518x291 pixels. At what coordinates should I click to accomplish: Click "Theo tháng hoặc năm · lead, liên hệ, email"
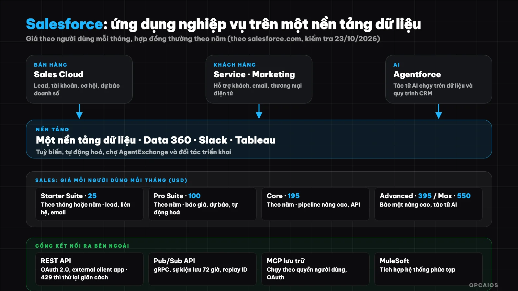[85, 209]
